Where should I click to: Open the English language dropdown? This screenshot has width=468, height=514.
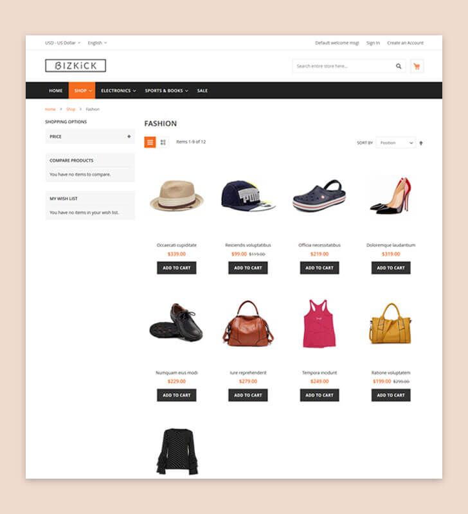tap(97, 43)
